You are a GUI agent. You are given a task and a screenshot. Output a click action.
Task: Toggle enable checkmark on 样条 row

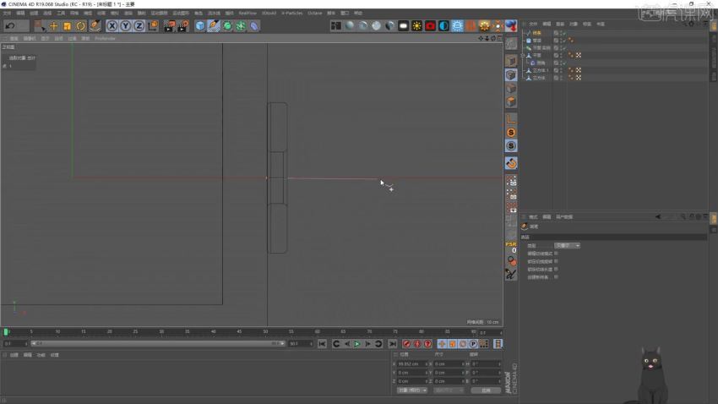coord(564,33)
